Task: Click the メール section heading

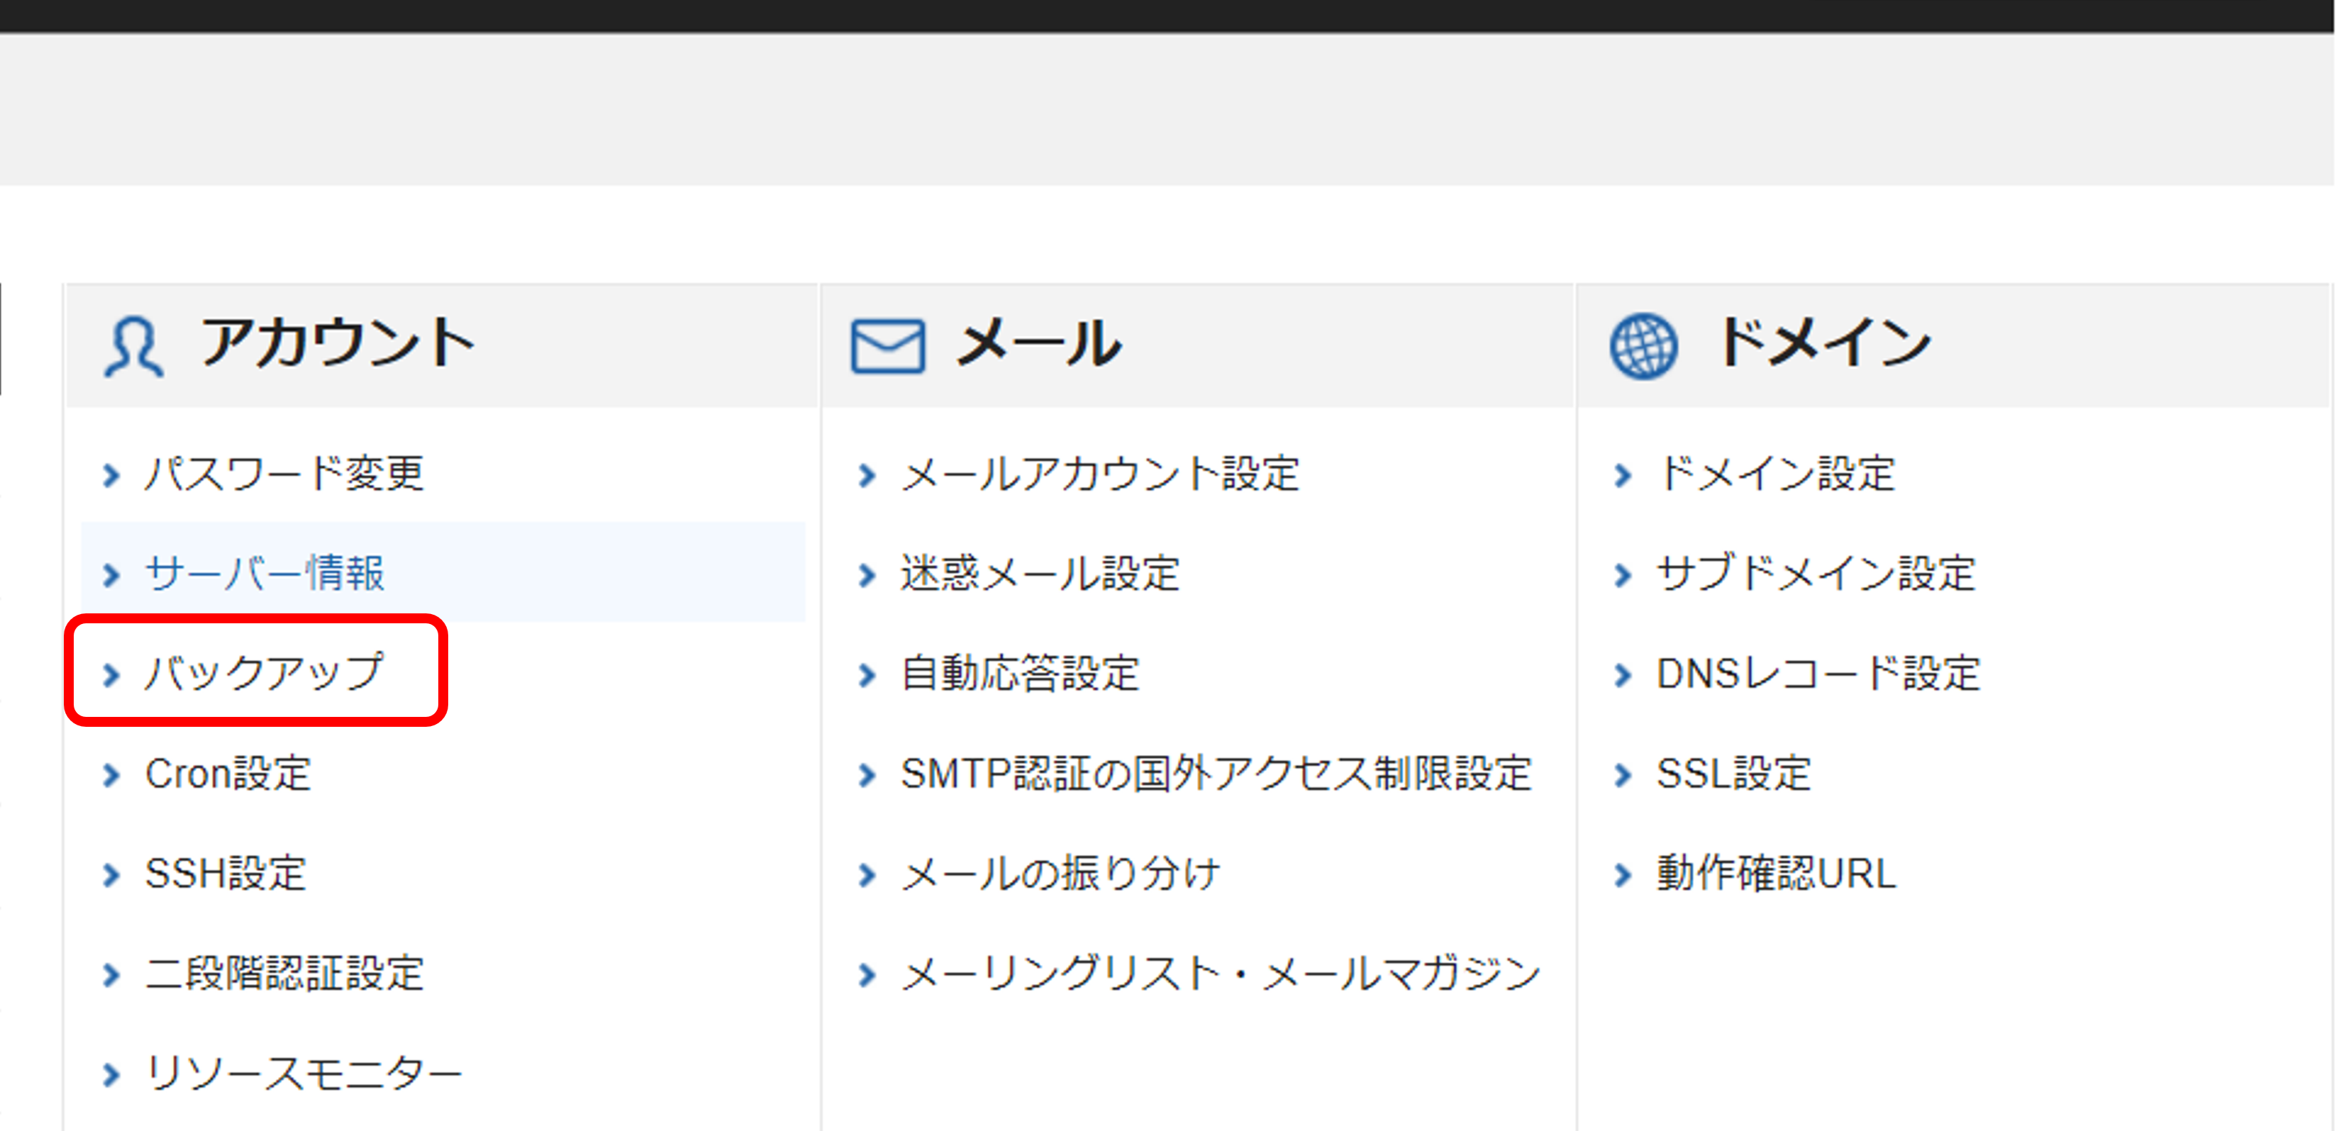Action: 1039,343
